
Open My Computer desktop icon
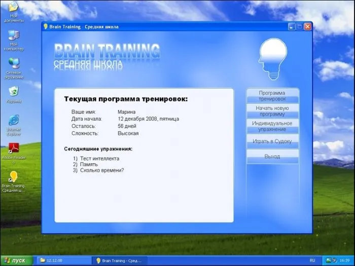point(14,40)
